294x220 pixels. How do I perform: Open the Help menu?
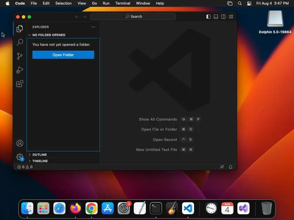pyautogui.click(x=160, y=3)
